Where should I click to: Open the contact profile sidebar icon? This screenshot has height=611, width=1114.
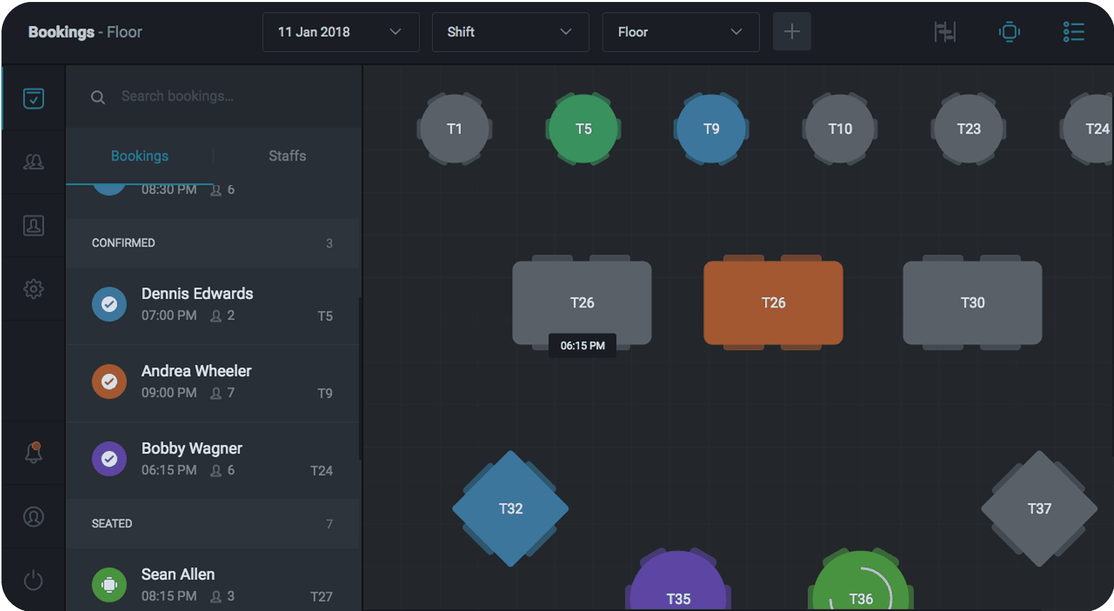(x=33, y=225)
